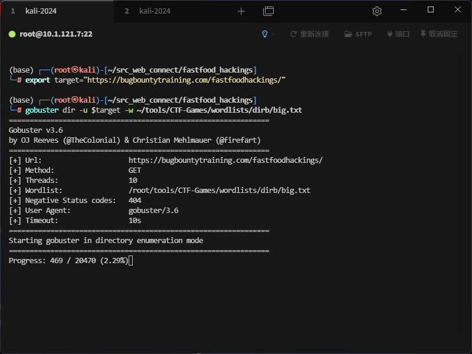
Task: Open the settings gear
Action: [377, 11]
